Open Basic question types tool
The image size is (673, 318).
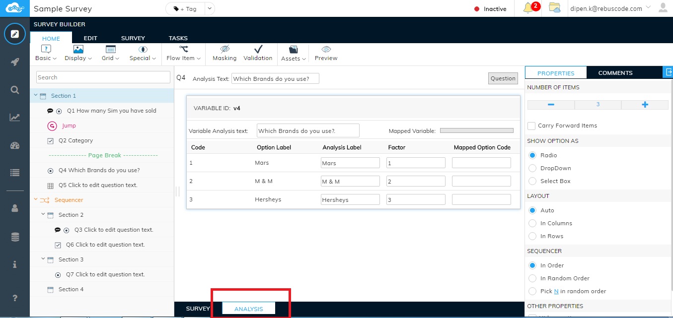46,53
